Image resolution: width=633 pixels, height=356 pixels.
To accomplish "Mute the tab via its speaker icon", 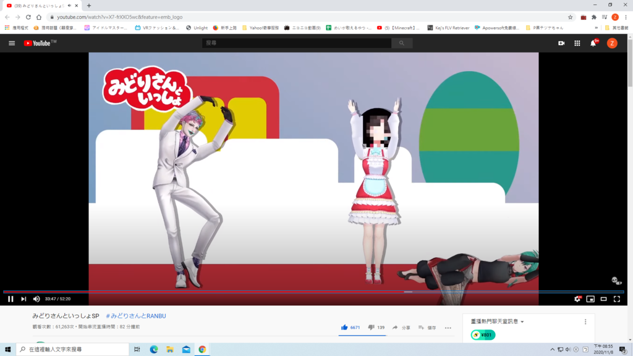I will (69, 6).
